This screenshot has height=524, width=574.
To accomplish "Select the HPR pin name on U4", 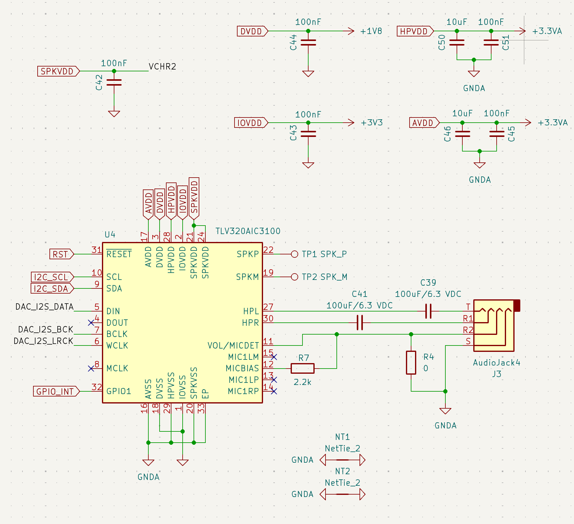I will (x=251, y=323).
